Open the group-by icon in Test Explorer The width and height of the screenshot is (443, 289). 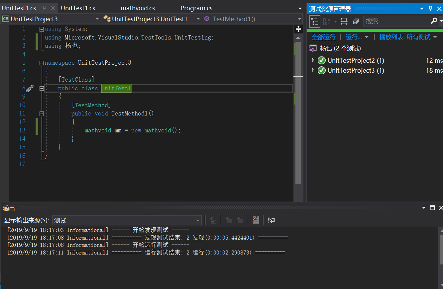[x=327, y=22]
